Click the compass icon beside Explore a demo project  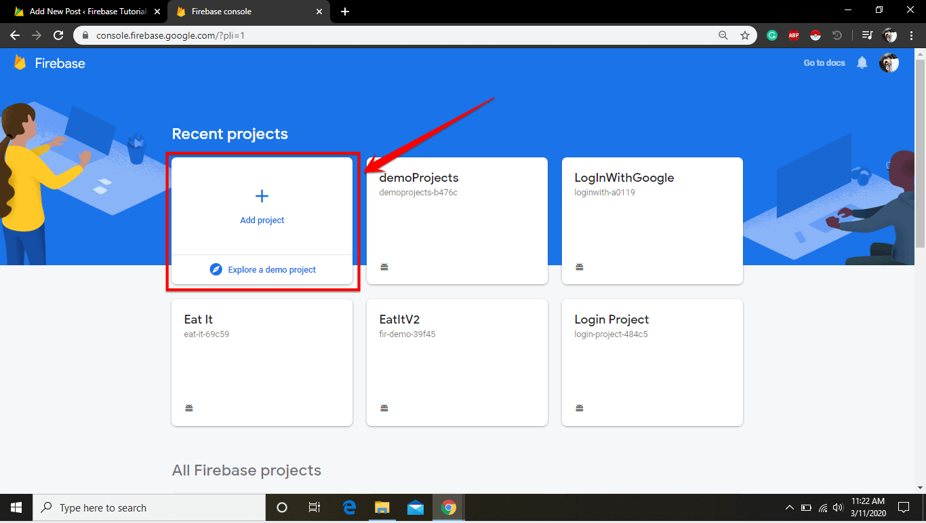pos(216,269)
